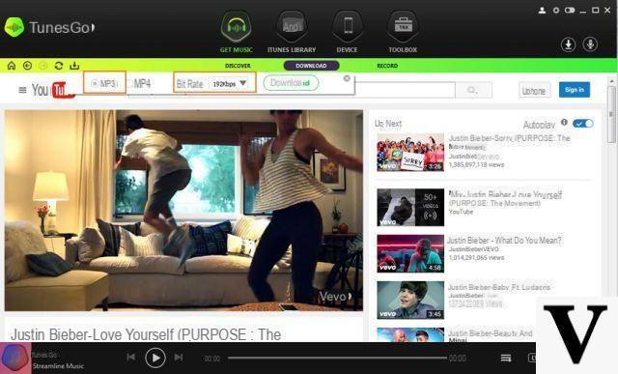Open the Mix - Justin Bieber Love Yourself link
618x374 pixels.
(x=505, y=198)
